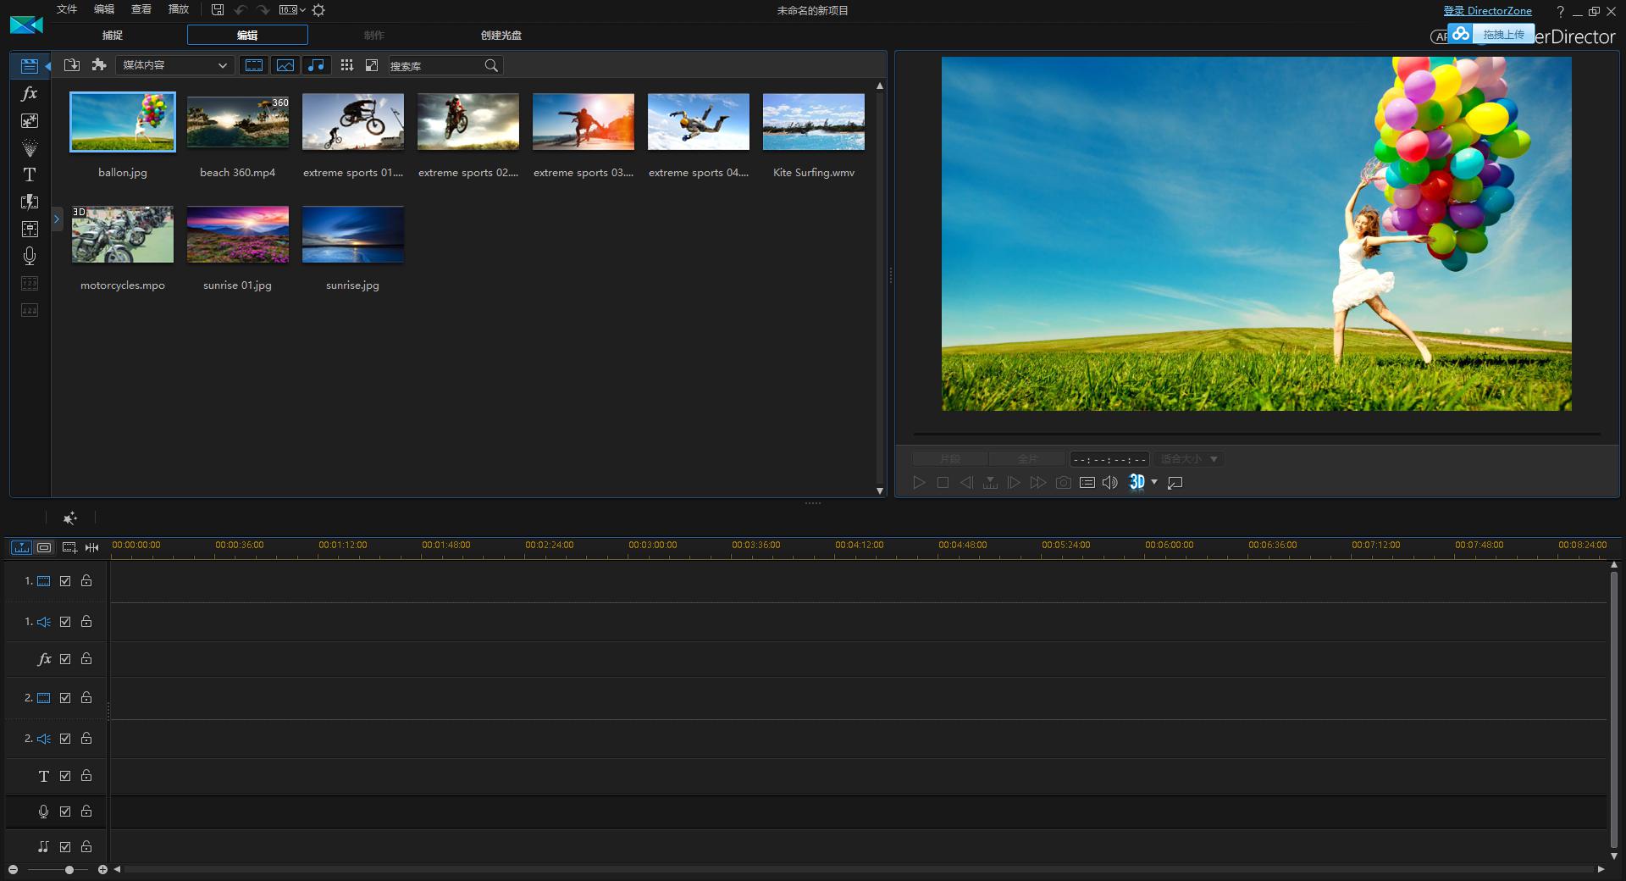Image resolution: width=1626 pixels, height=881 pixels.
Task: Open the Voice-over recording room microphone icon
Action: [x=29, y=255]
